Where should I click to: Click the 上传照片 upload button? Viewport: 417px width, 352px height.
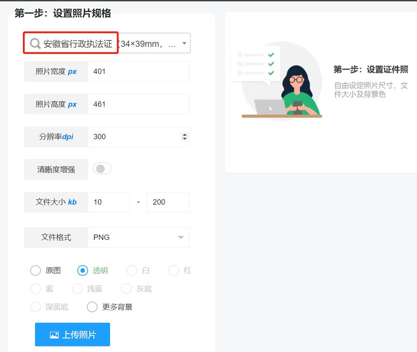click(x=72, y=335)
